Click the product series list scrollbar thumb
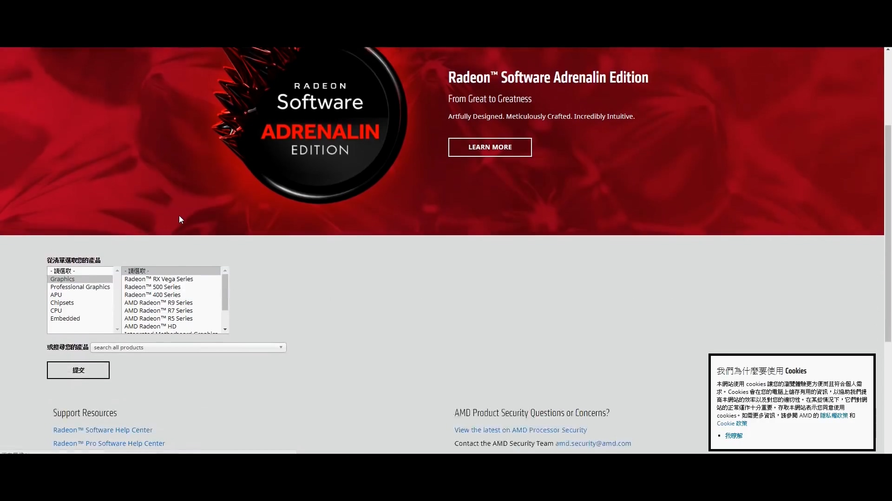 point(225,292)
